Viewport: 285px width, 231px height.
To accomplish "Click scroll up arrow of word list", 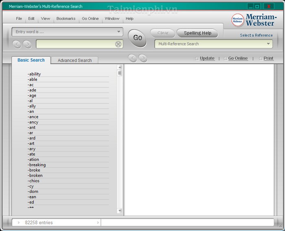I will pyautogui.click(x=120, y=67).
